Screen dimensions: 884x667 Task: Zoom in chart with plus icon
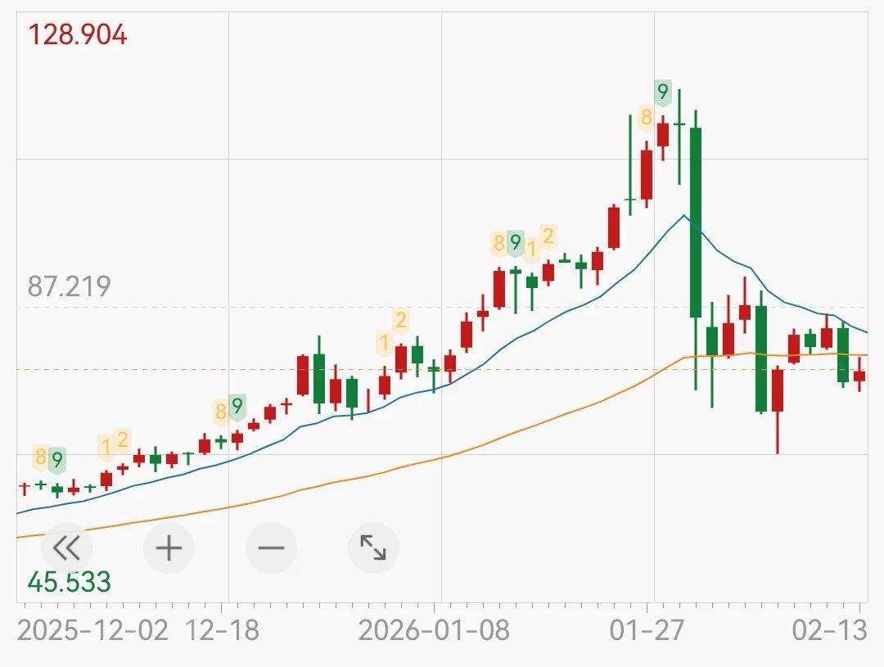[x=169, y=548]
